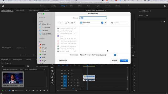Switch Project panel to icon view

tap(9, 91)
